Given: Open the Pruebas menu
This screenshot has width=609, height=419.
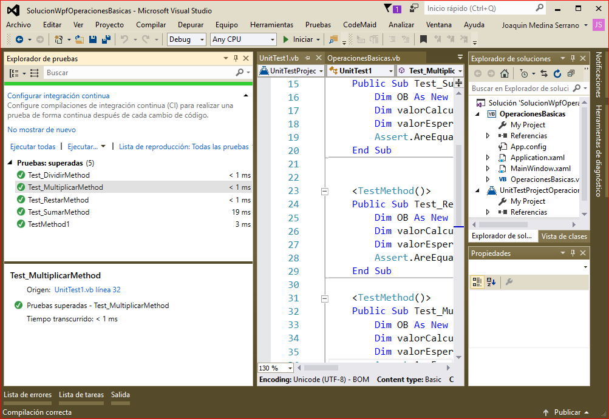Looking at the screenshot, I should click(318, 25).
